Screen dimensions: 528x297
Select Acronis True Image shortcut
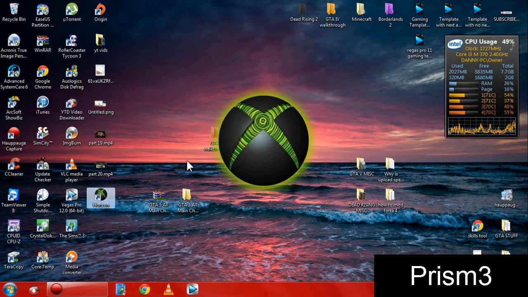(14, 46)
